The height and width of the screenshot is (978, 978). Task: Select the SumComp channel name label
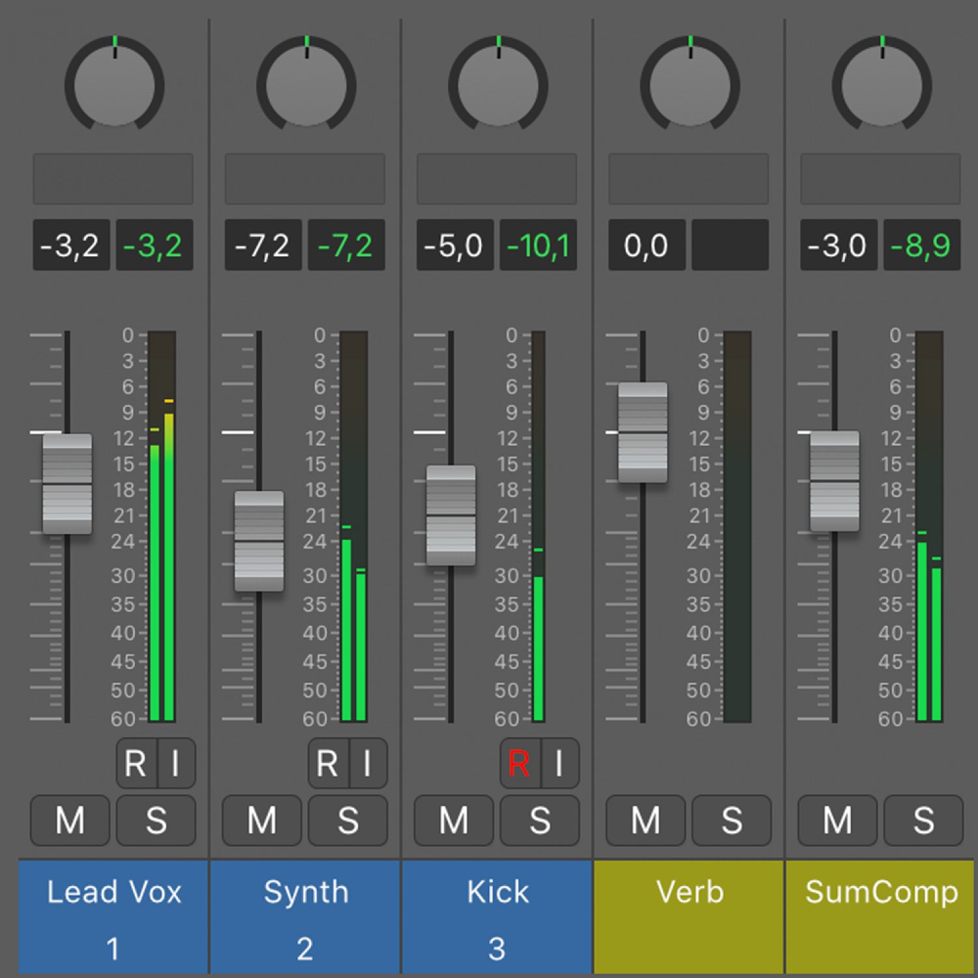click(x=881, y=891)
